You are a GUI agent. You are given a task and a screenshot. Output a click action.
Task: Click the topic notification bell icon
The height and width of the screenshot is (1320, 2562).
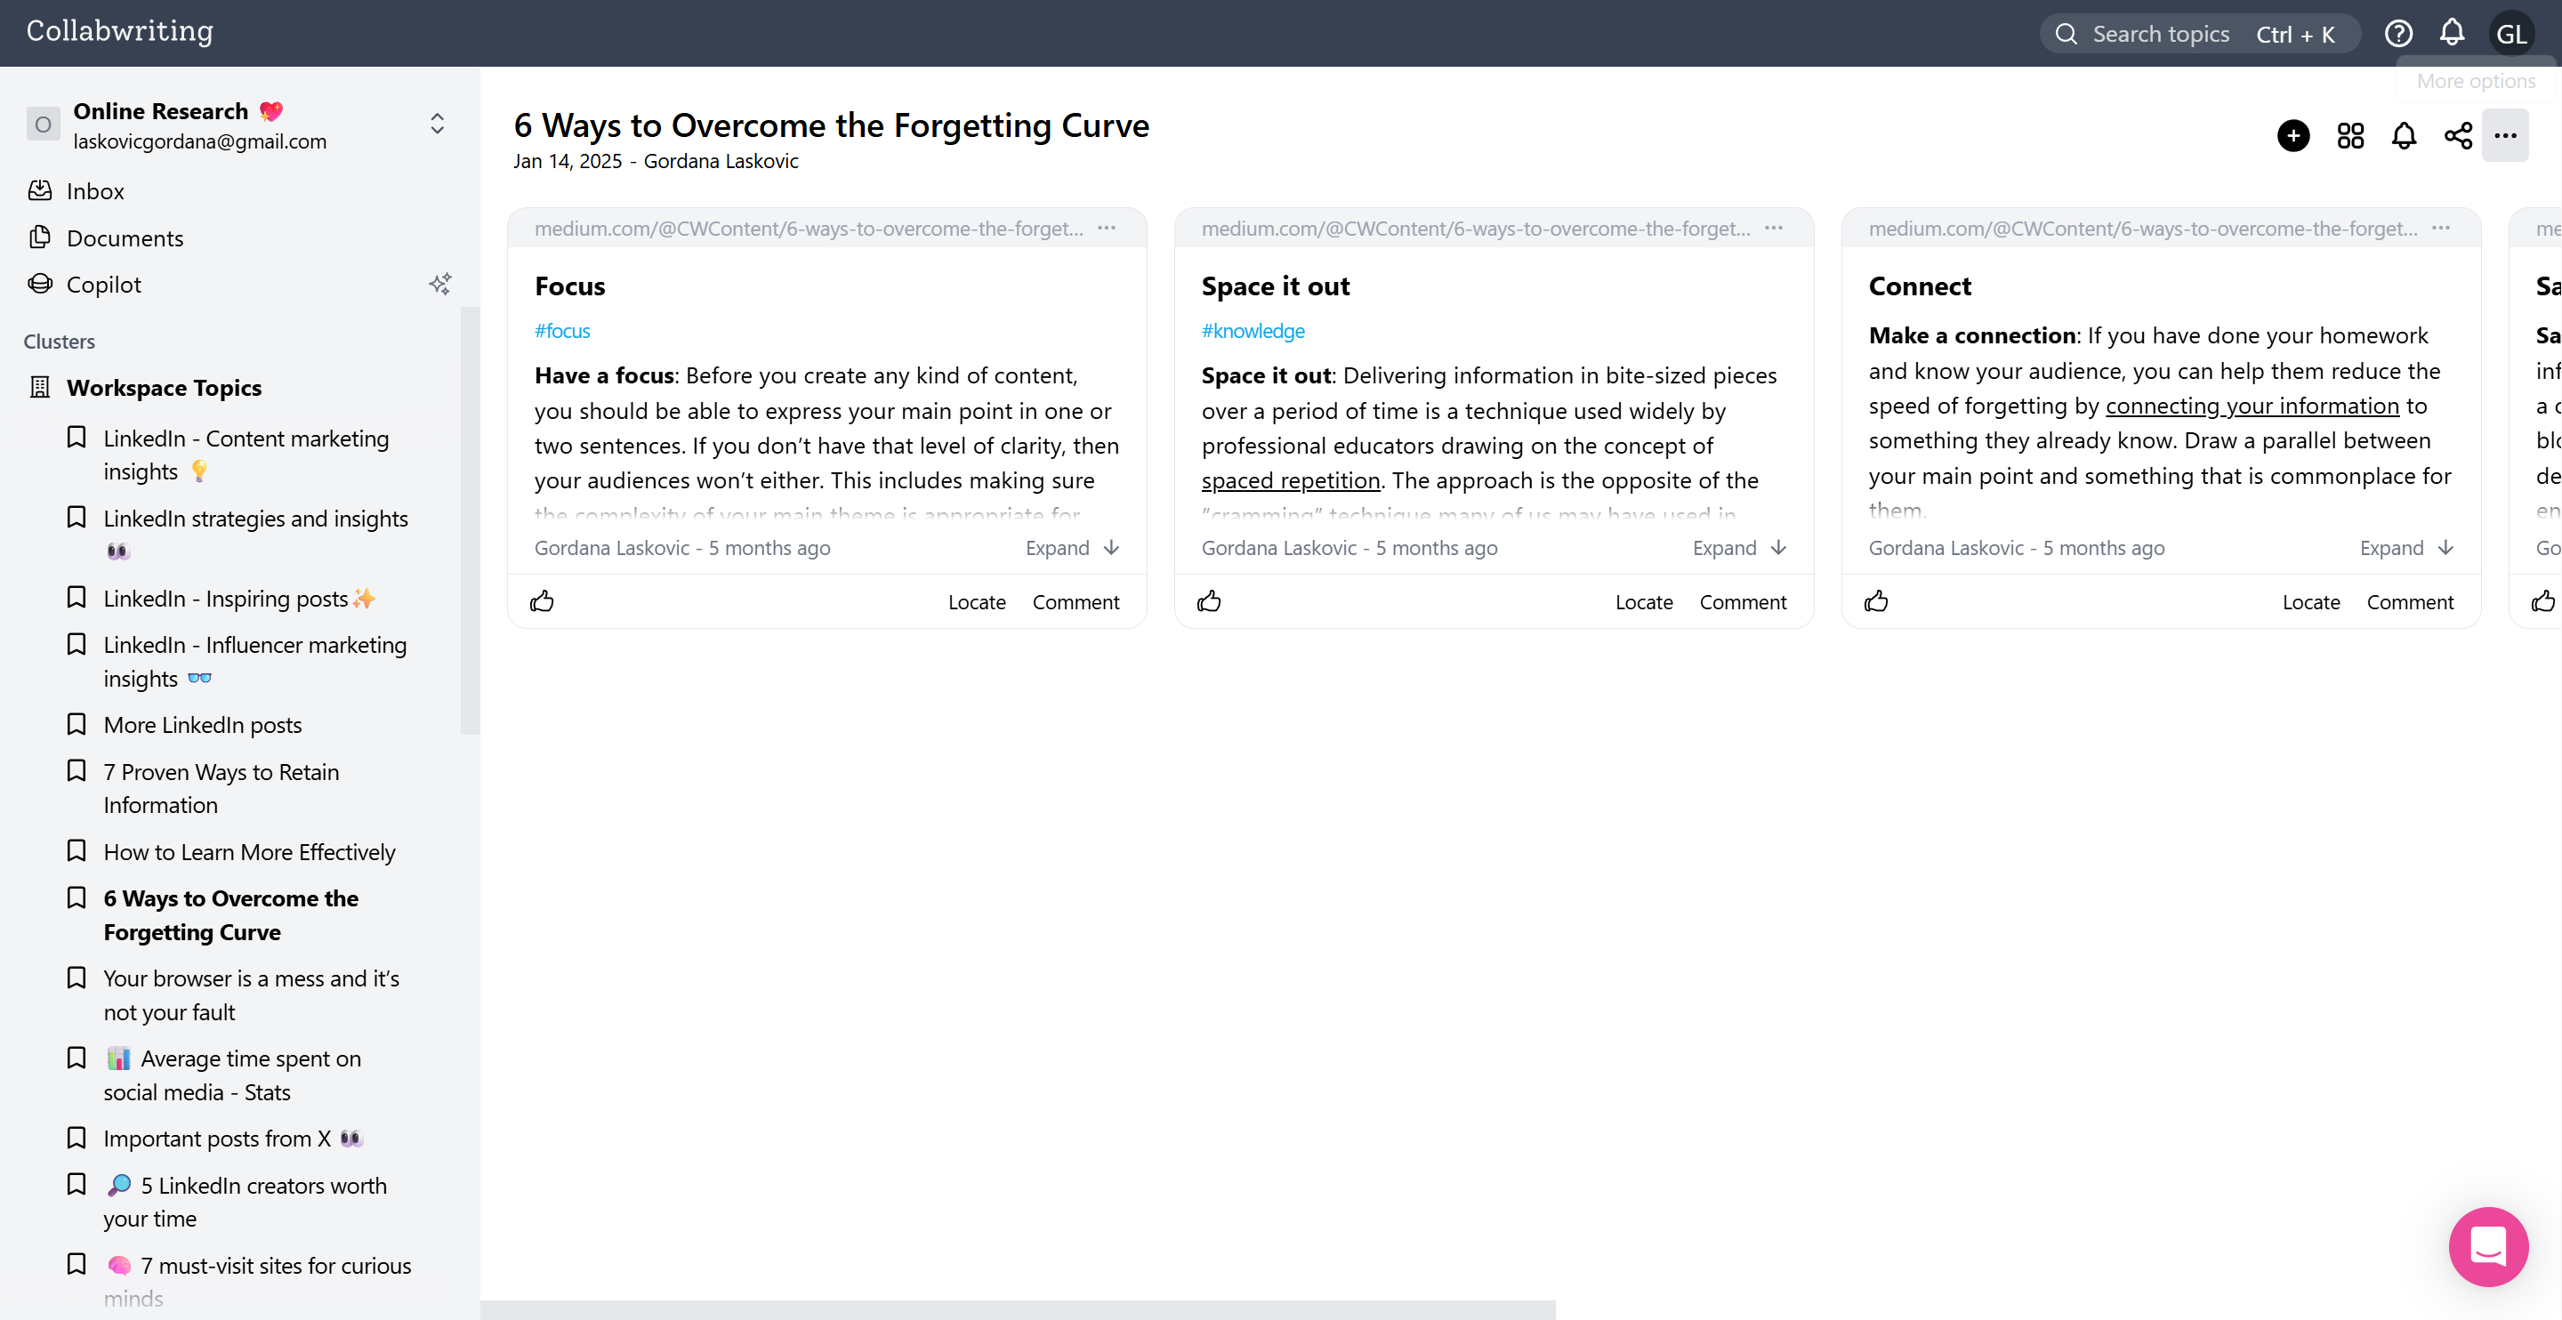pos(2404,135)
